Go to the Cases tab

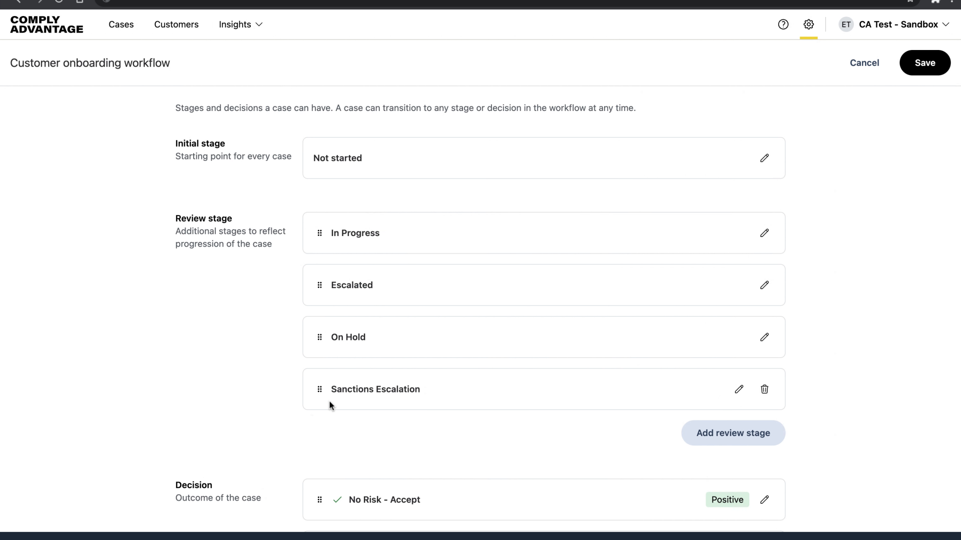pyautogui.click(x=121, y=24)
